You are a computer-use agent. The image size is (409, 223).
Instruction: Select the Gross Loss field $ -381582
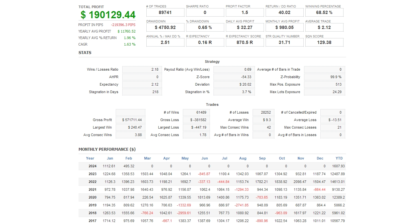click(196, 120)
